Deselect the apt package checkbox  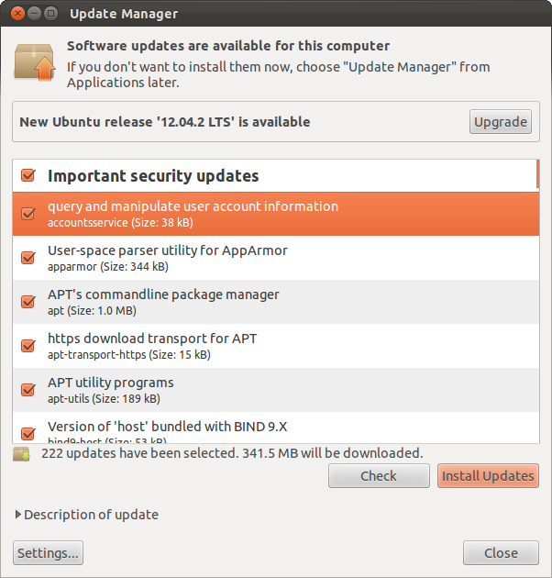(28, 302)
